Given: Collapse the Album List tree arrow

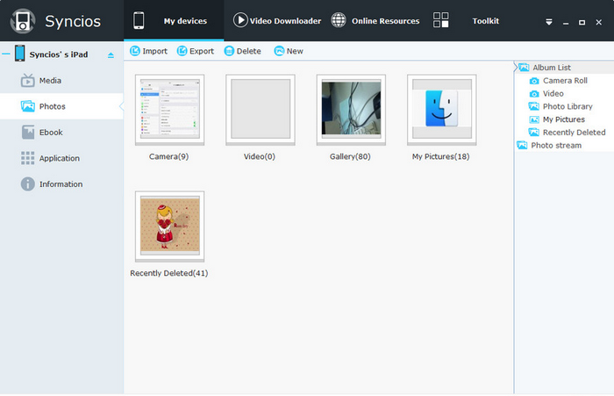Looking at the screenshot, I should pos(516,68).
